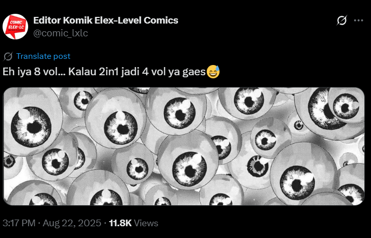This screenshot has height=238, width=371.
Task: Click the Comic Elex-LC profile avatar
Action: point(15,27)
